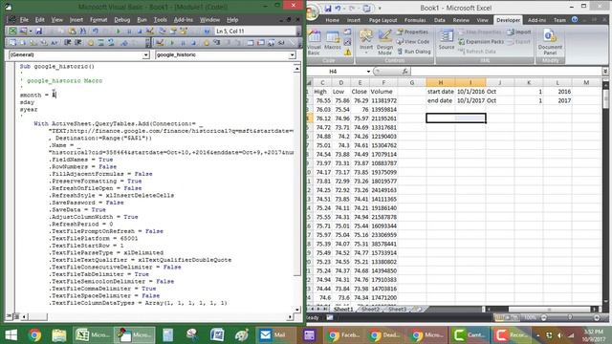Pause execution using the Break icon
The height and width of the screenshot is (344, 612).
click(x=129, y=31)
